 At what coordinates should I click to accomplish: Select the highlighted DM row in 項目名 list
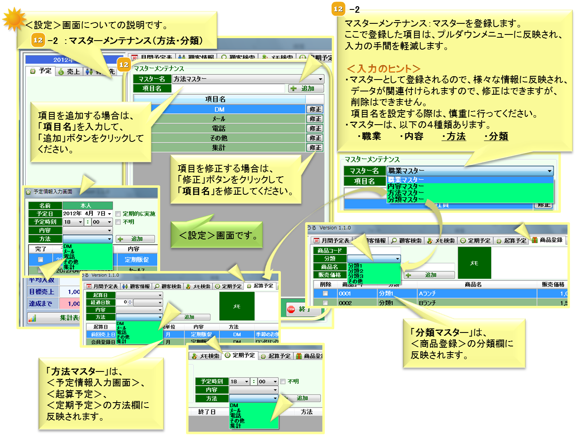coord(220,109)
